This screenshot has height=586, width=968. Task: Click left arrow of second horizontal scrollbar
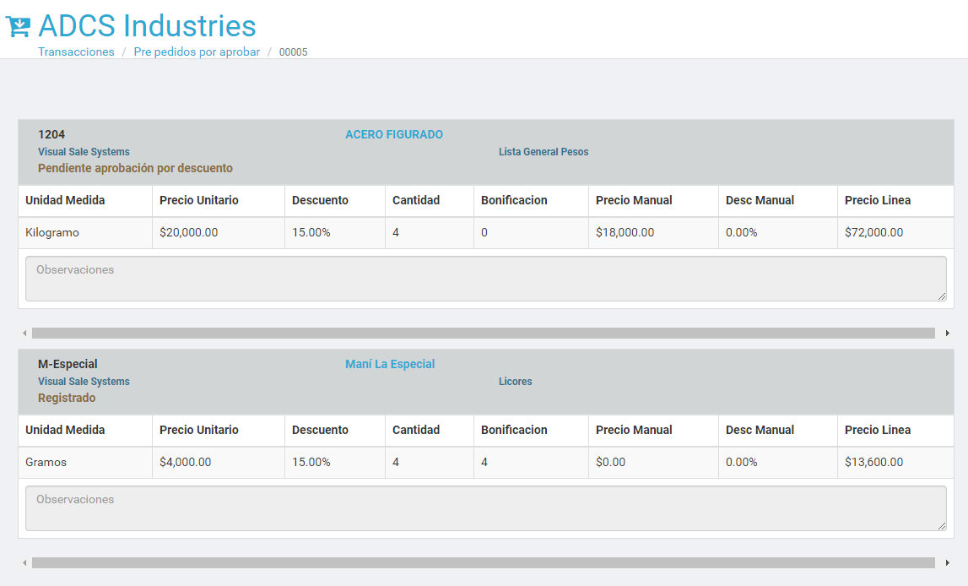click(x=24, y=563)
